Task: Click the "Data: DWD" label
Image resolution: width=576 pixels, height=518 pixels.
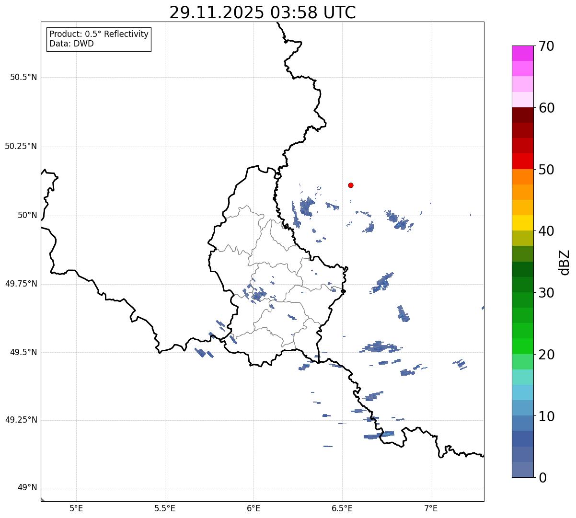Action: [x=71, y=44]
